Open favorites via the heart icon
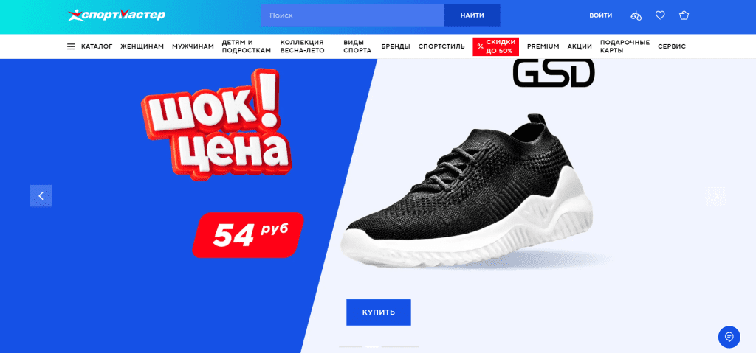Screen dimensions: 756x353 [660, 15]
